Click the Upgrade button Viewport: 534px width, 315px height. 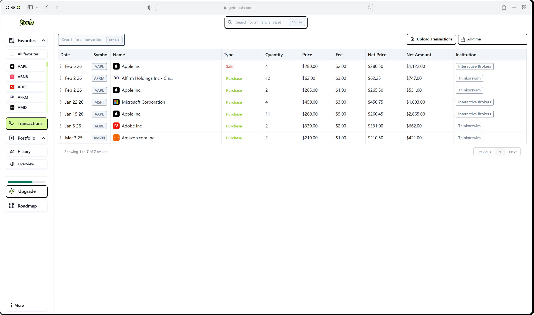tap(27, 191)
